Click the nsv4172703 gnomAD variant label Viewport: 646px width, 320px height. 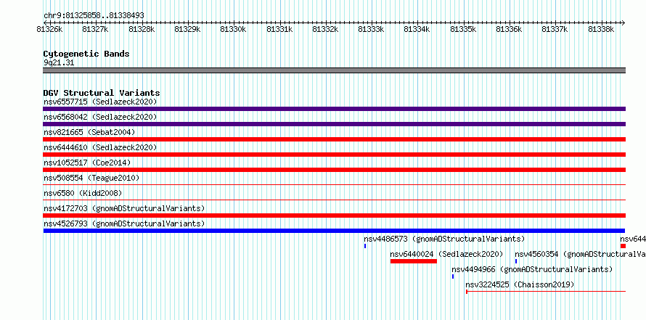click(x=124, y=208)
